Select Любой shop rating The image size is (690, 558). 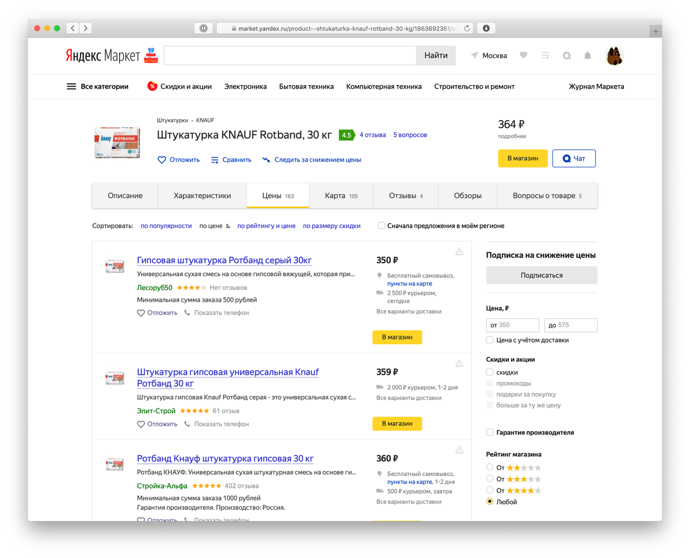click(x=490, y=502)
